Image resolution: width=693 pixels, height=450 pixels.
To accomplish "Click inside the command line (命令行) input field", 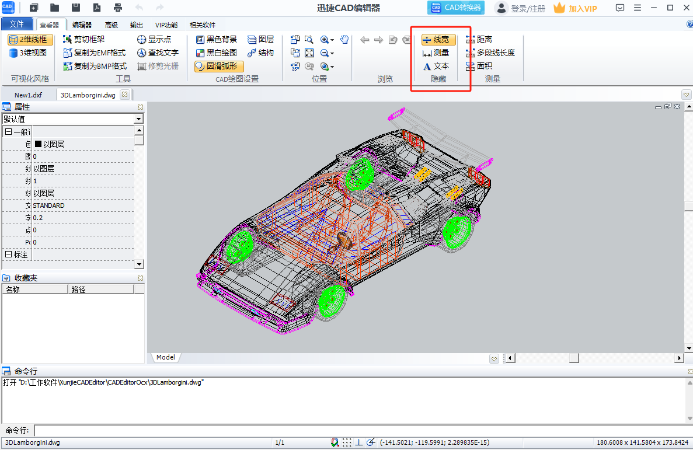I will pos(350,431).
